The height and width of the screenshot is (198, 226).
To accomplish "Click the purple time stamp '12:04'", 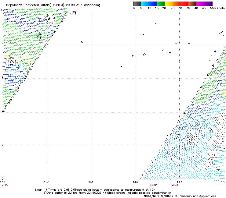I will (x=154, y=185).
